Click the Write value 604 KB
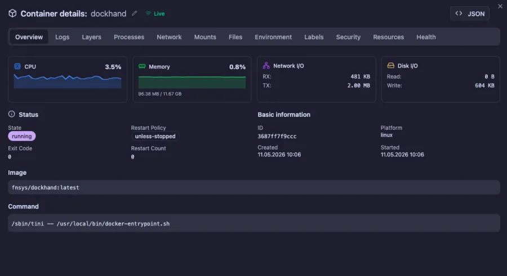 click(x=484, y=85)
